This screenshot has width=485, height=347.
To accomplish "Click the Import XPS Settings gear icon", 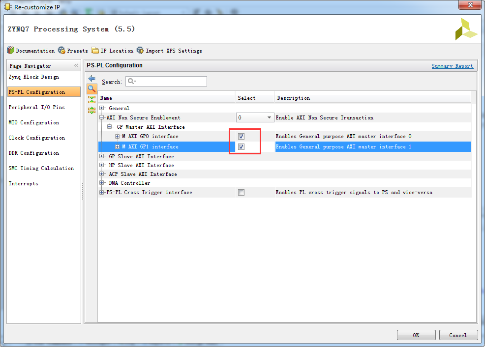I will pos(140,50).
